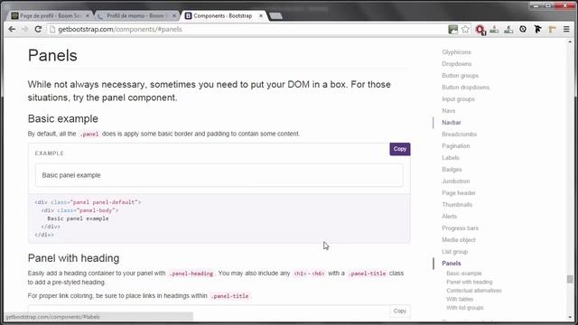The image size is (578, 325).
Task: Open the Dropdowns sidebar link
Action: 457,64
